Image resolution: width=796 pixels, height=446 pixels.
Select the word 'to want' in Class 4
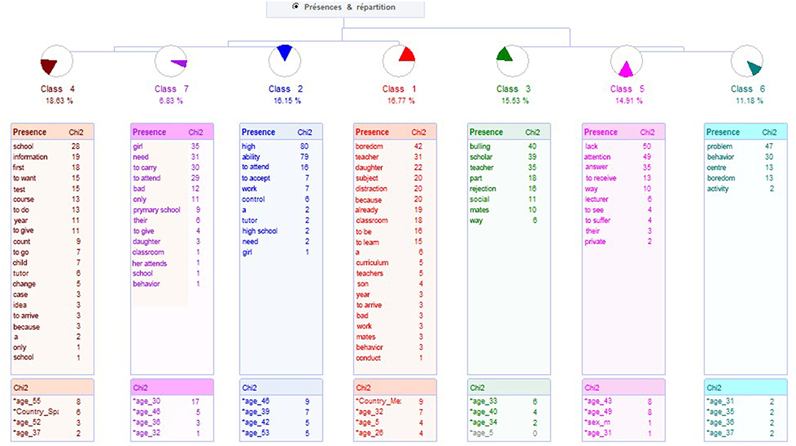(x=24, y=178)
